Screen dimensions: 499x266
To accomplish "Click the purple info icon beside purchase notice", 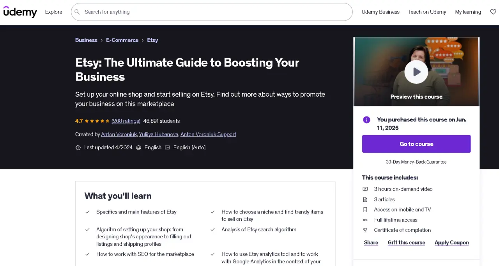I will (366, 120).
